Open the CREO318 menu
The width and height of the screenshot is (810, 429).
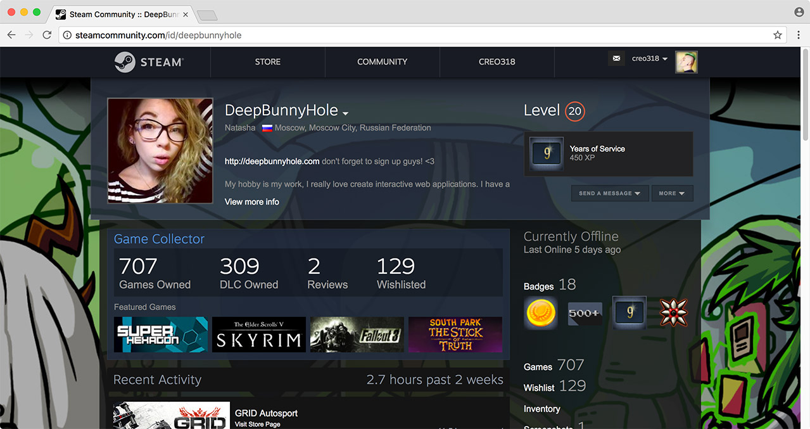[x=497, y=61]
